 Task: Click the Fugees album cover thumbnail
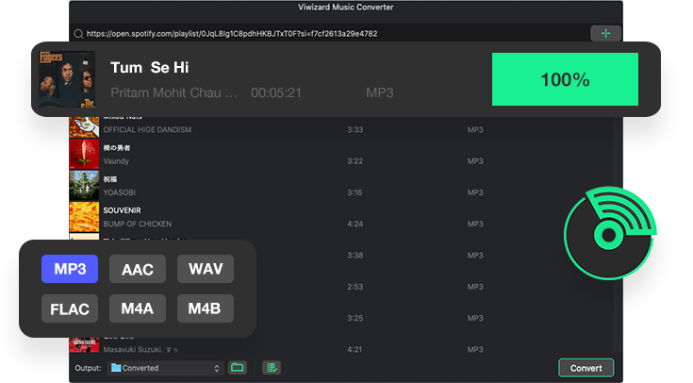pos(67,79)
